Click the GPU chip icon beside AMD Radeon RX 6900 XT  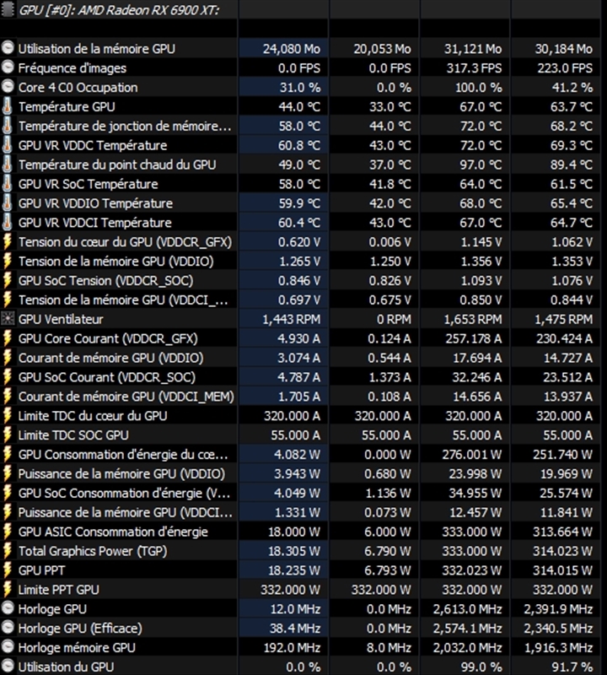(8, 9)
